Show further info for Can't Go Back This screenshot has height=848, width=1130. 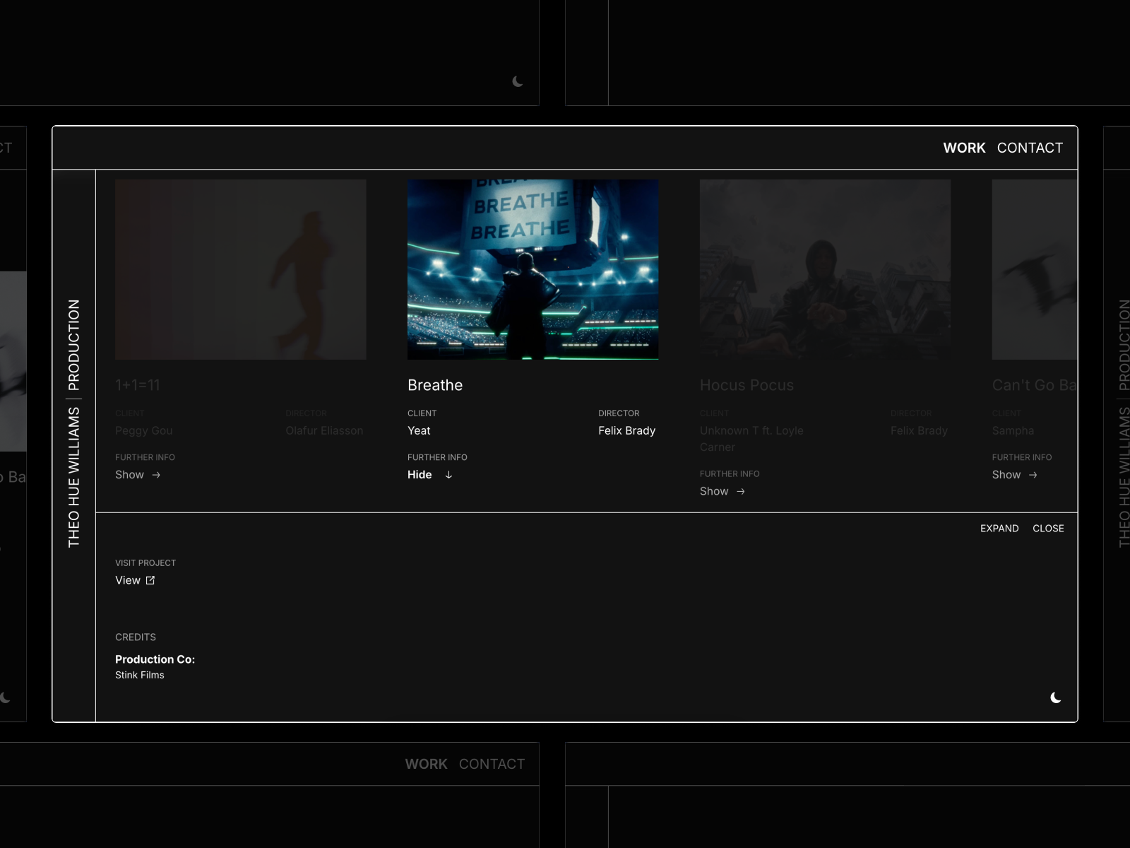click(1015, 475)
